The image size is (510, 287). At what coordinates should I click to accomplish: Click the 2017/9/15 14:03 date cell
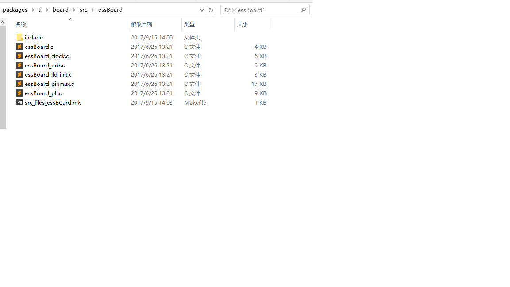click(151, 102)
